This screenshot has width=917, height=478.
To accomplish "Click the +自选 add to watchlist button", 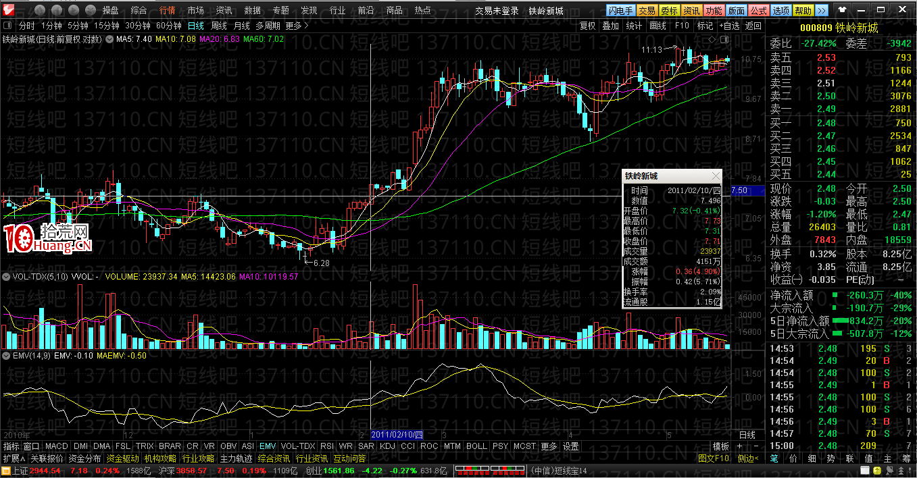I will [x=729, y=26].
